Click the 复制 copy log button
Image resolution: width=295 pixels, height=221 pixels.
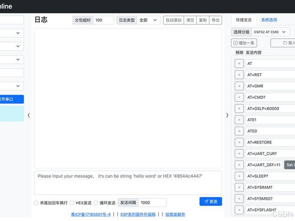coord(203,20)
